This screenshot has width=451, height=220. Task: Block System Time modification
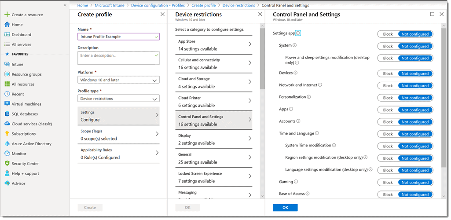coord(388,146)
